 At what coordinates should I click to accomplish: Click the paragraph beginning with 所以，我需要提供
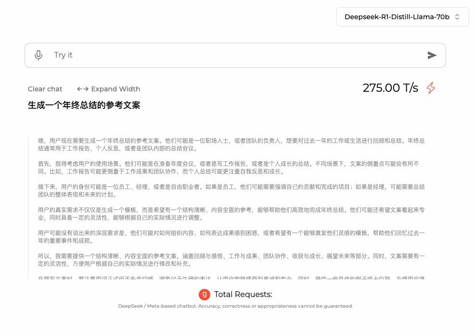pos(231,260)
